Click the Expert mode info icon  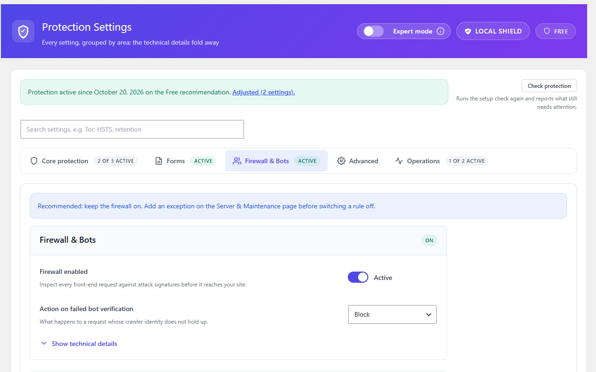pyautogui.click(x=440, y=31)
